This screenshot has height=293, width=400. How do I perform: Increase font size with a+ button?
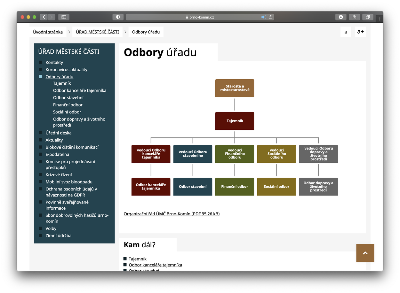pos(360,32)
